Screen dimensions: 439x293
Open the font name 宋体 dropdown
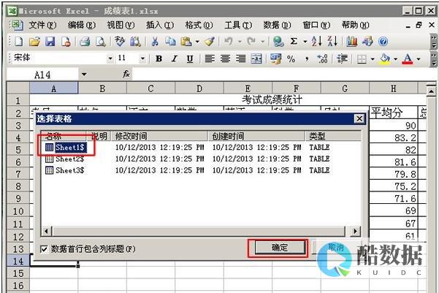(110, 58)
